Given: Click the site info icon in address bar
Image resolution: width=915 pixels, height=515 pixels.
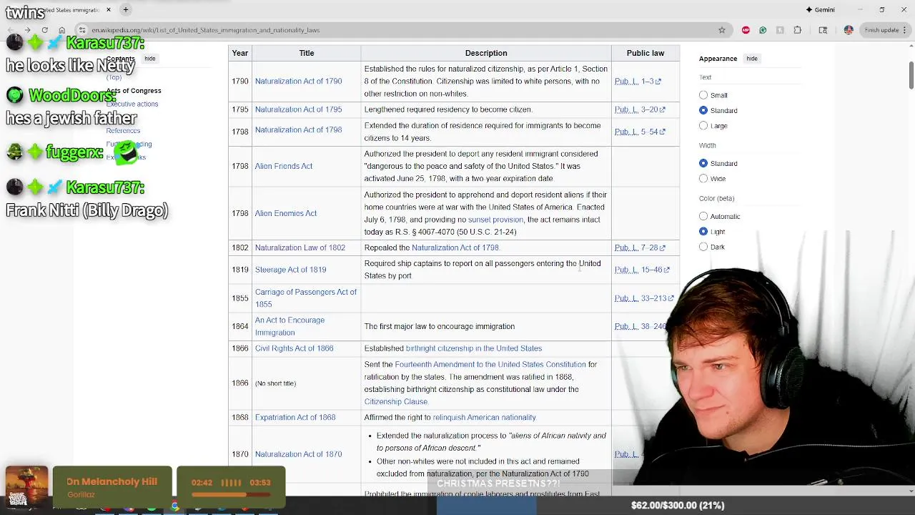Looking at the screenshot, I should (82, 30).
